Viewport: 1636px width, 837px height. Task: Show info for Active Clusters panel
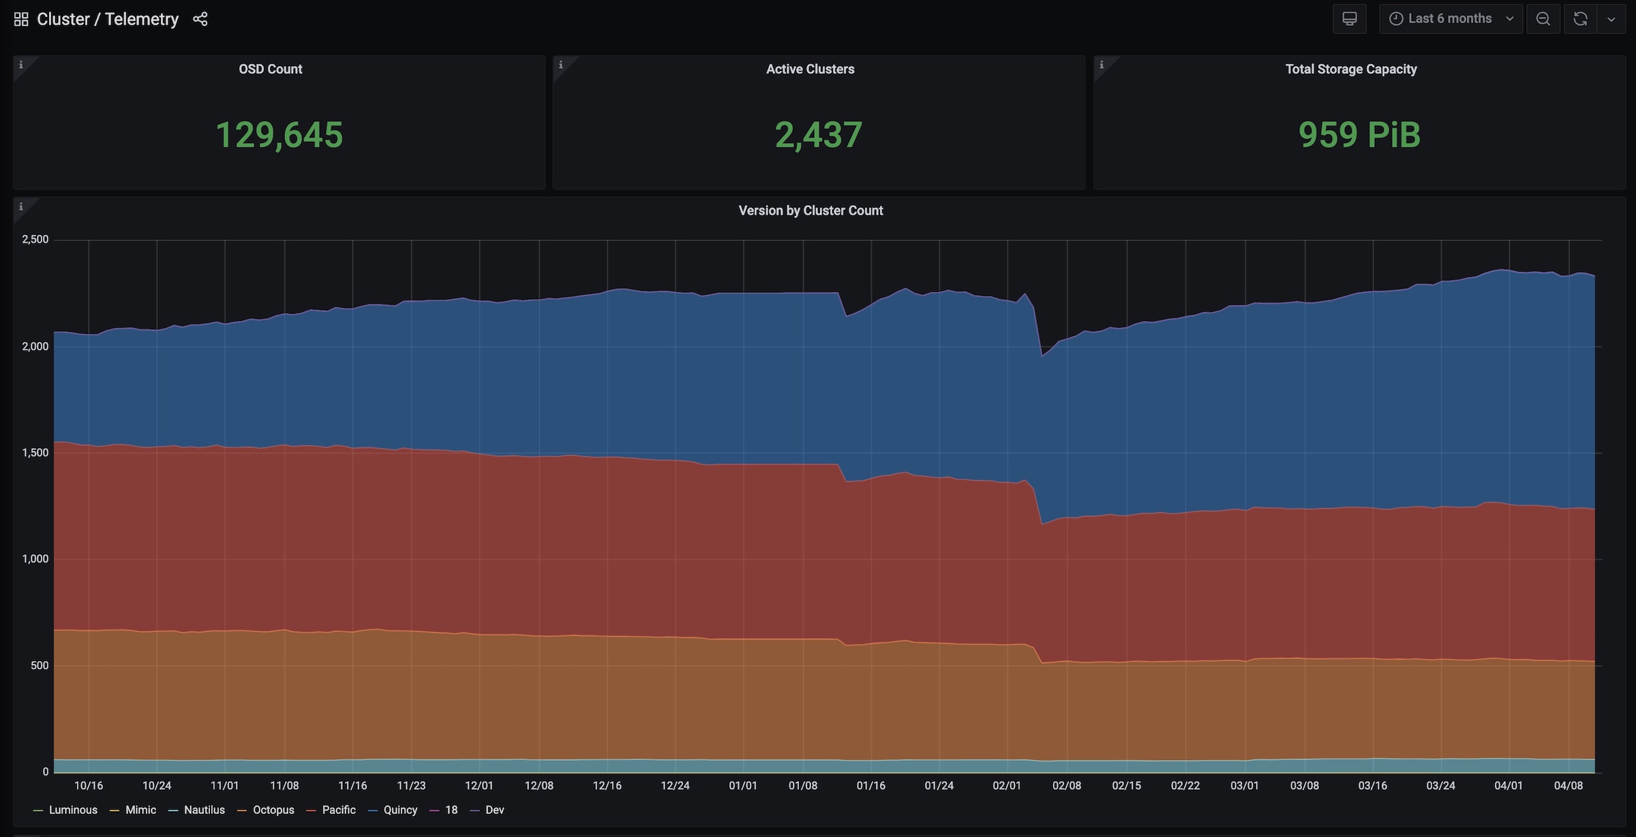561,65
